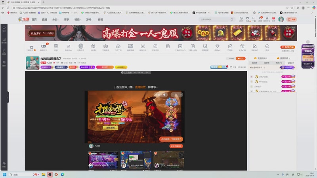Go to 直播 in top navigation

tap(44, 19)
